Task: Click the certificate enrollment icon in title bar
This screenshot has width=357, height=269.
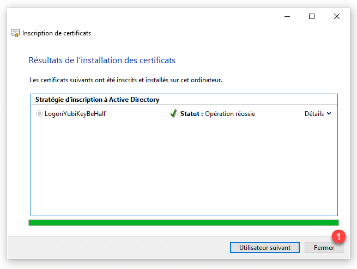Action: click(x=15, y=33)
